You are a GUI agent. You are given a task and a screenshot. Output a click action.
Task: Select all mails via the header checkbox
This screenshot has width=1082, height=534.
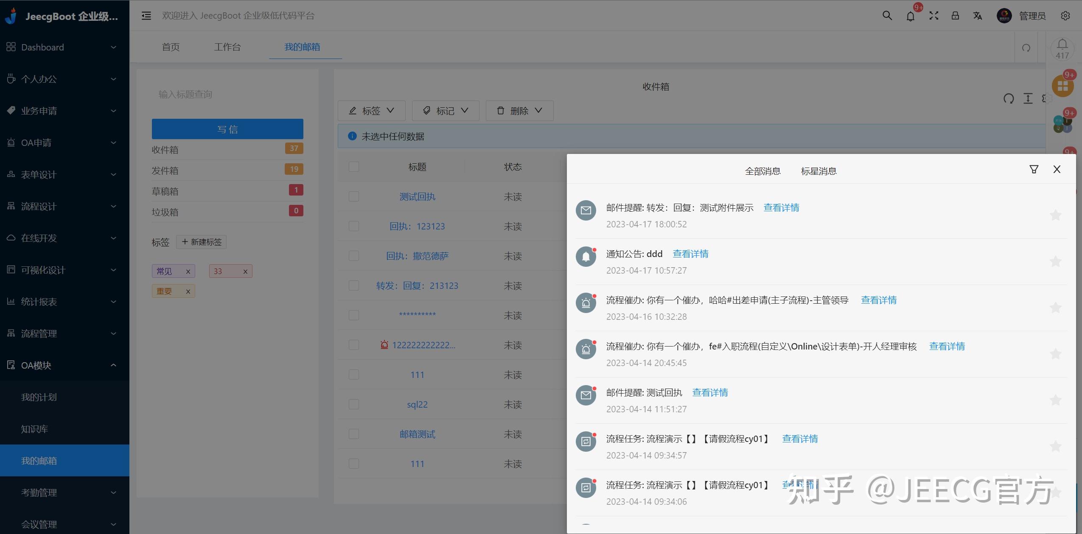click(353, 166)
